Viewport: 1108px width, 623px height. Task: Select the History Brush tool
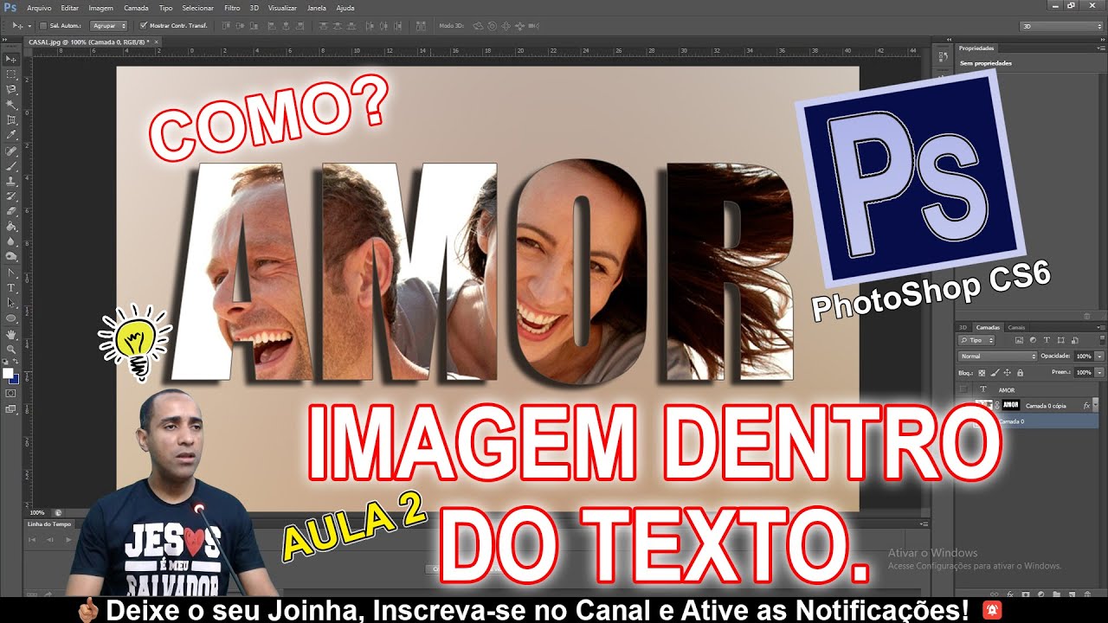(x=11, y=196)
